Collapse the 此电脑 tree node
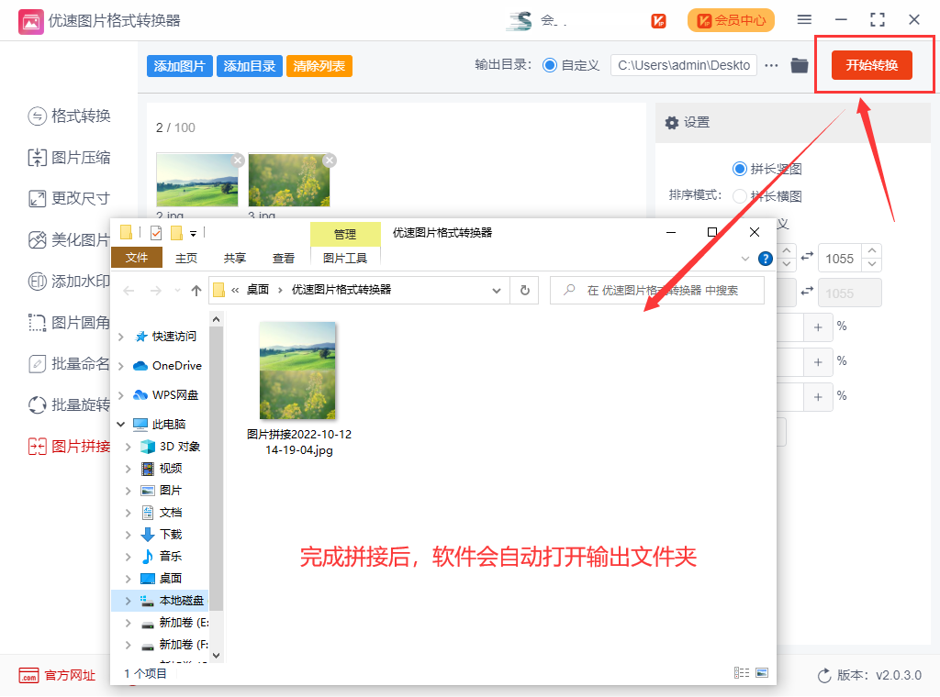Screen dimensions: 940x697 [x=121, y=425]
